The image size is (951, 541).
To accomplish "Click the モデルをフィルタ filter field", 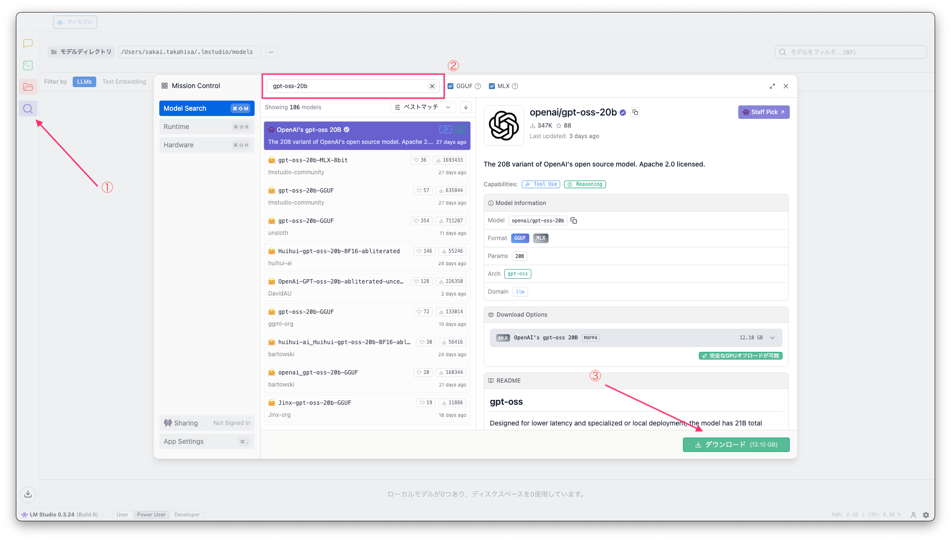I will (850, 52).
